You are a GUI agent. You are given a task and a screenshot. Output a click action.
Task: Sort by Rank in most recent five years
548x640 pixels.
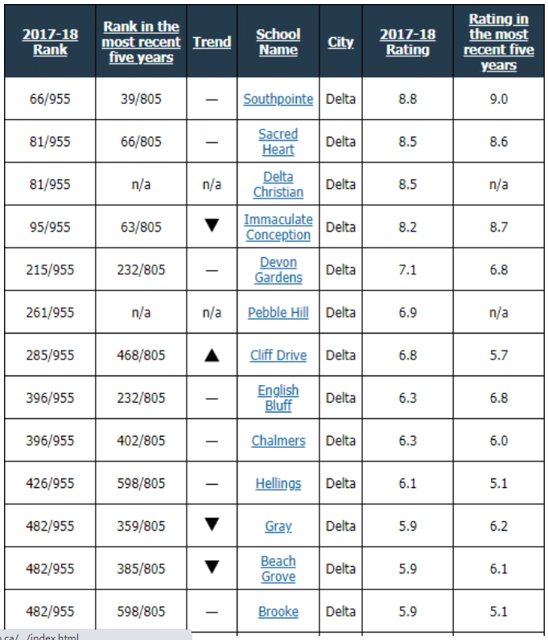(x=141, y=42)
